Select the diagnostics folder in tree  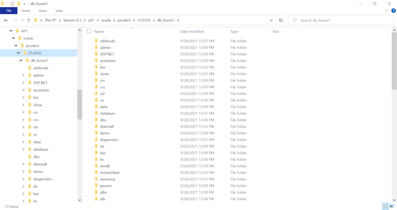coord(42,179)
